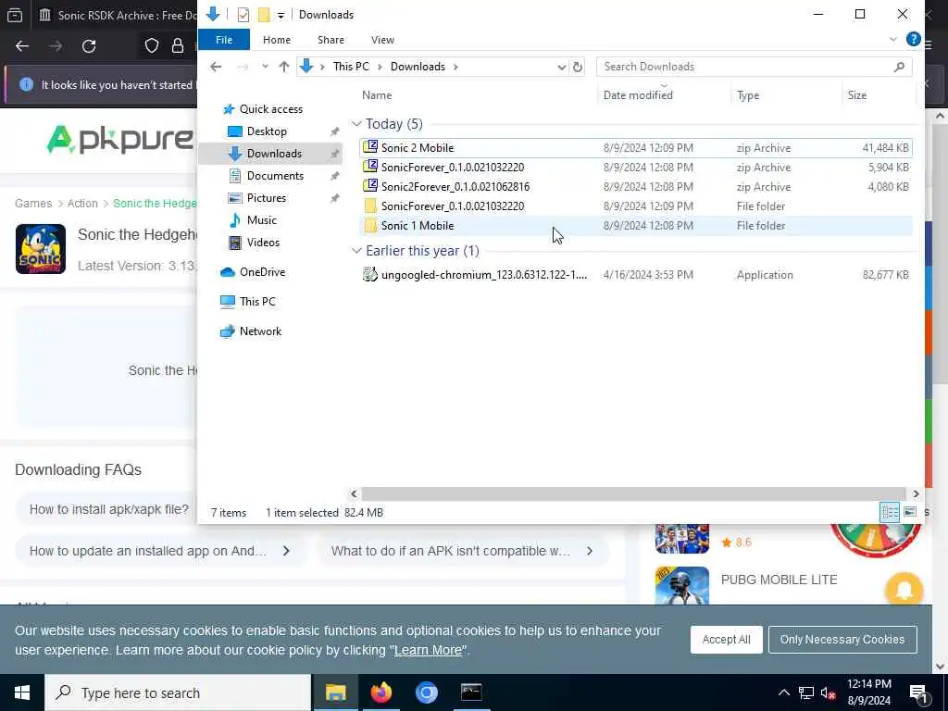Open OneDrive in the navigation pane
Screen dimensions: 948x711
262,272
